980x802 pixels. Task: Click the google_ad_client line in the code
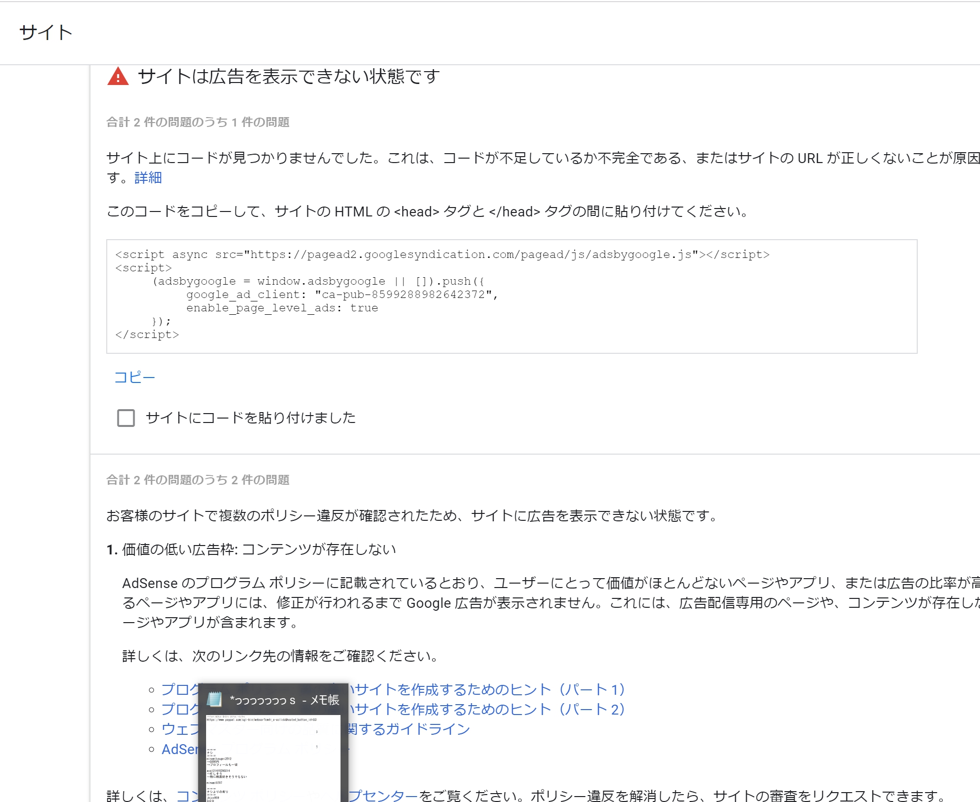(342, 295)
